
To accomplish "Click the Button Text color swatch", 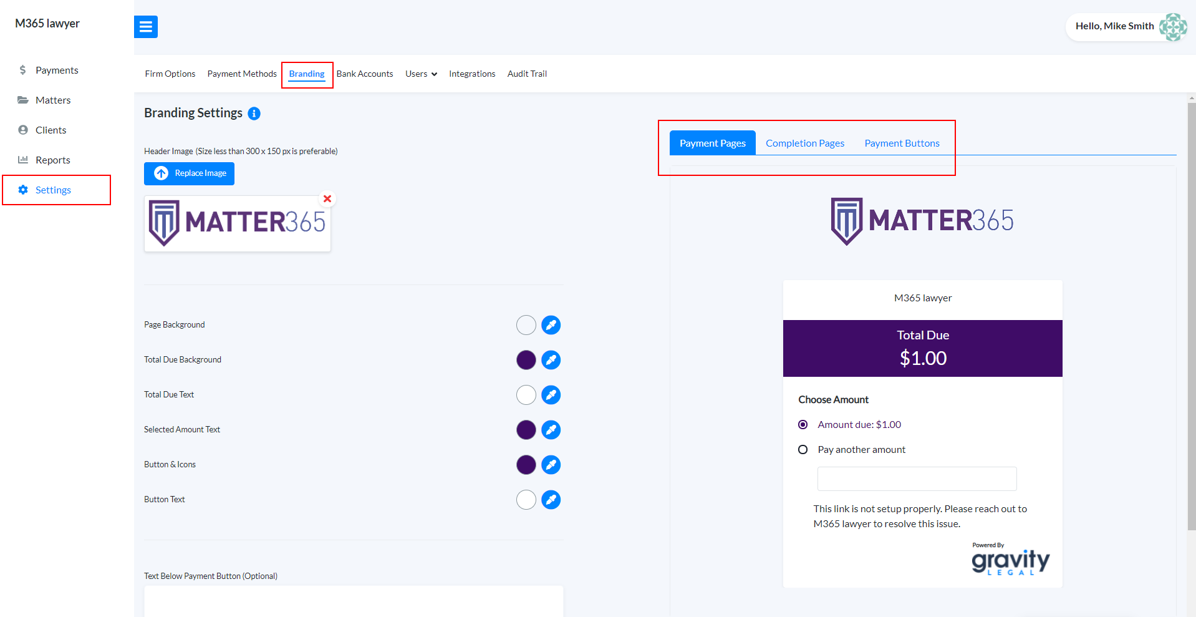I will (x=526, y=500).
